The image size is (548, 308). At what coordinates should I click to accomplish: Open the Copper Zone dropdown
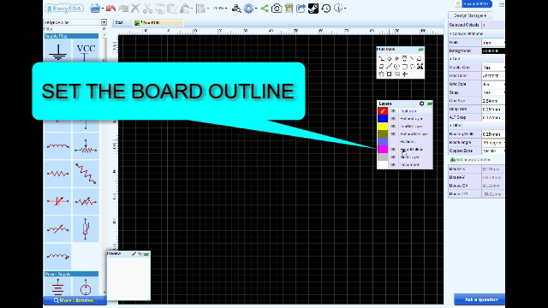pos(493,151)
